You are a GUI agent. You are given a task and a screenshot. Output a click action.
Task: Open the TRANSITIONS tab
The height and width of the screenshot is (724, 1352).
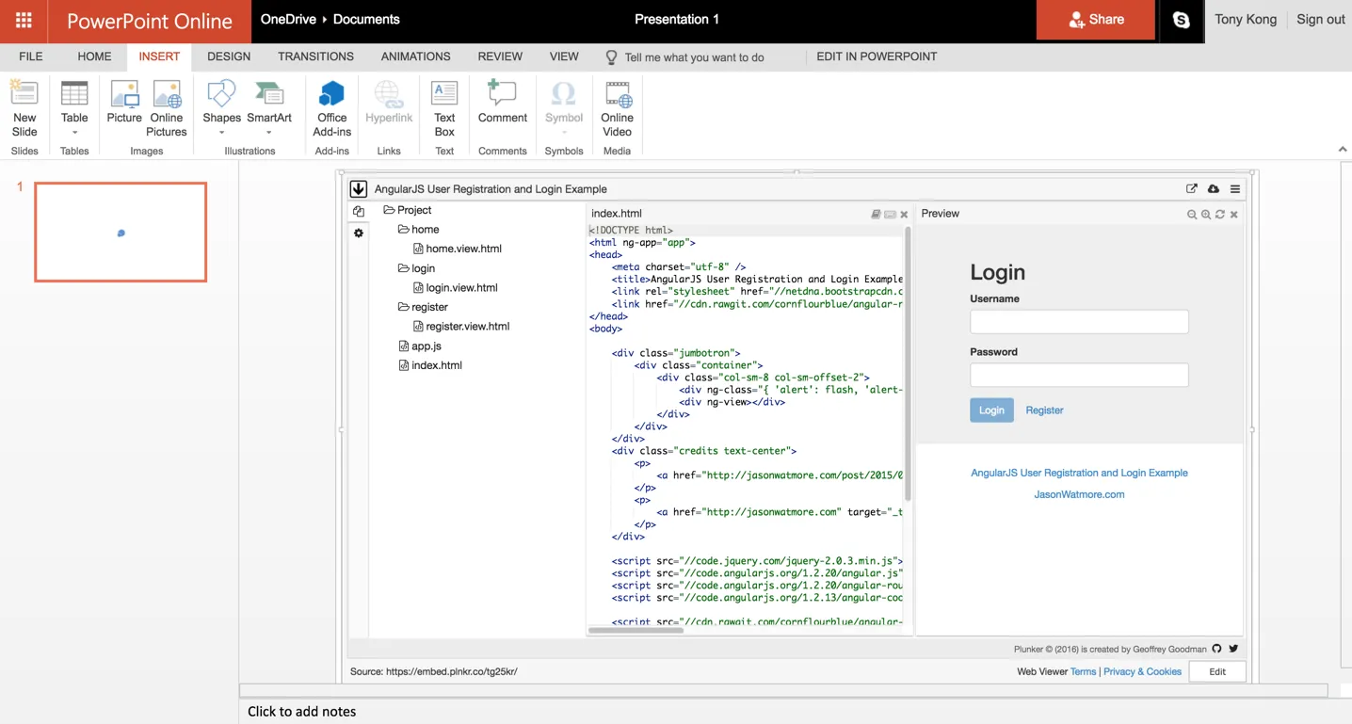pyautogui.click(x=315, y=56)
